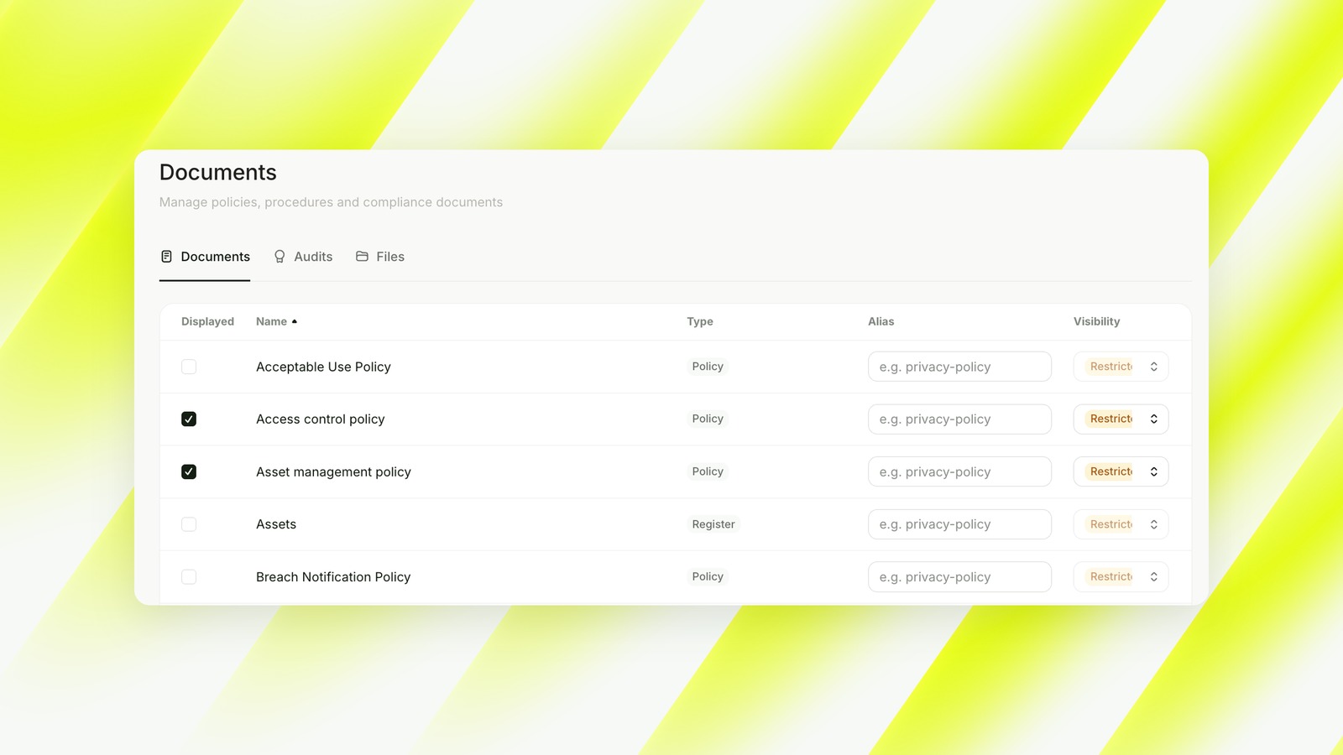Click the Name column sort arrow
The height and width of the screenshot is (755, 1343).
click(295, 321)
